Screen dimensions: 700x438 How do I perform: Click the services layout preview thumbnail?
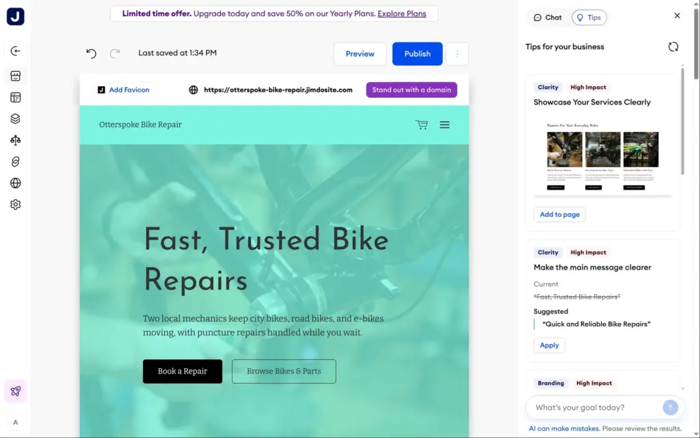point(603,157)
